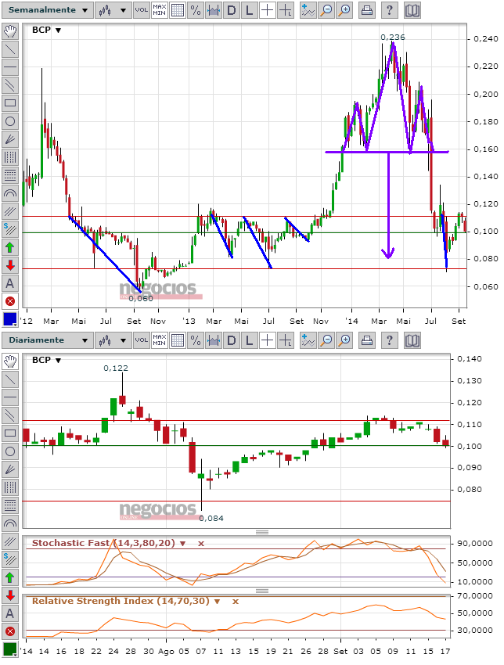Pick the blue drawing color swatch

(x=9, y=319)
